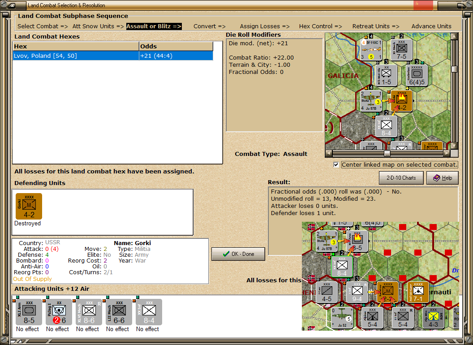The image size is (473, 345).
Task: Click the Att Snow Units subphase step
Action: click(98, 26)
